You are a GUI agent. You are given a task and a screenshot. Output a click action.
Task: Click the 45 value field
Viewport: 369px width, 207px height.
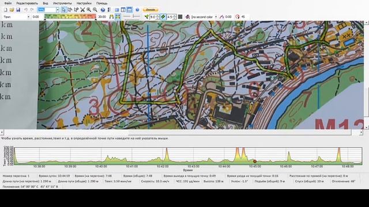[x=243, y=17]
